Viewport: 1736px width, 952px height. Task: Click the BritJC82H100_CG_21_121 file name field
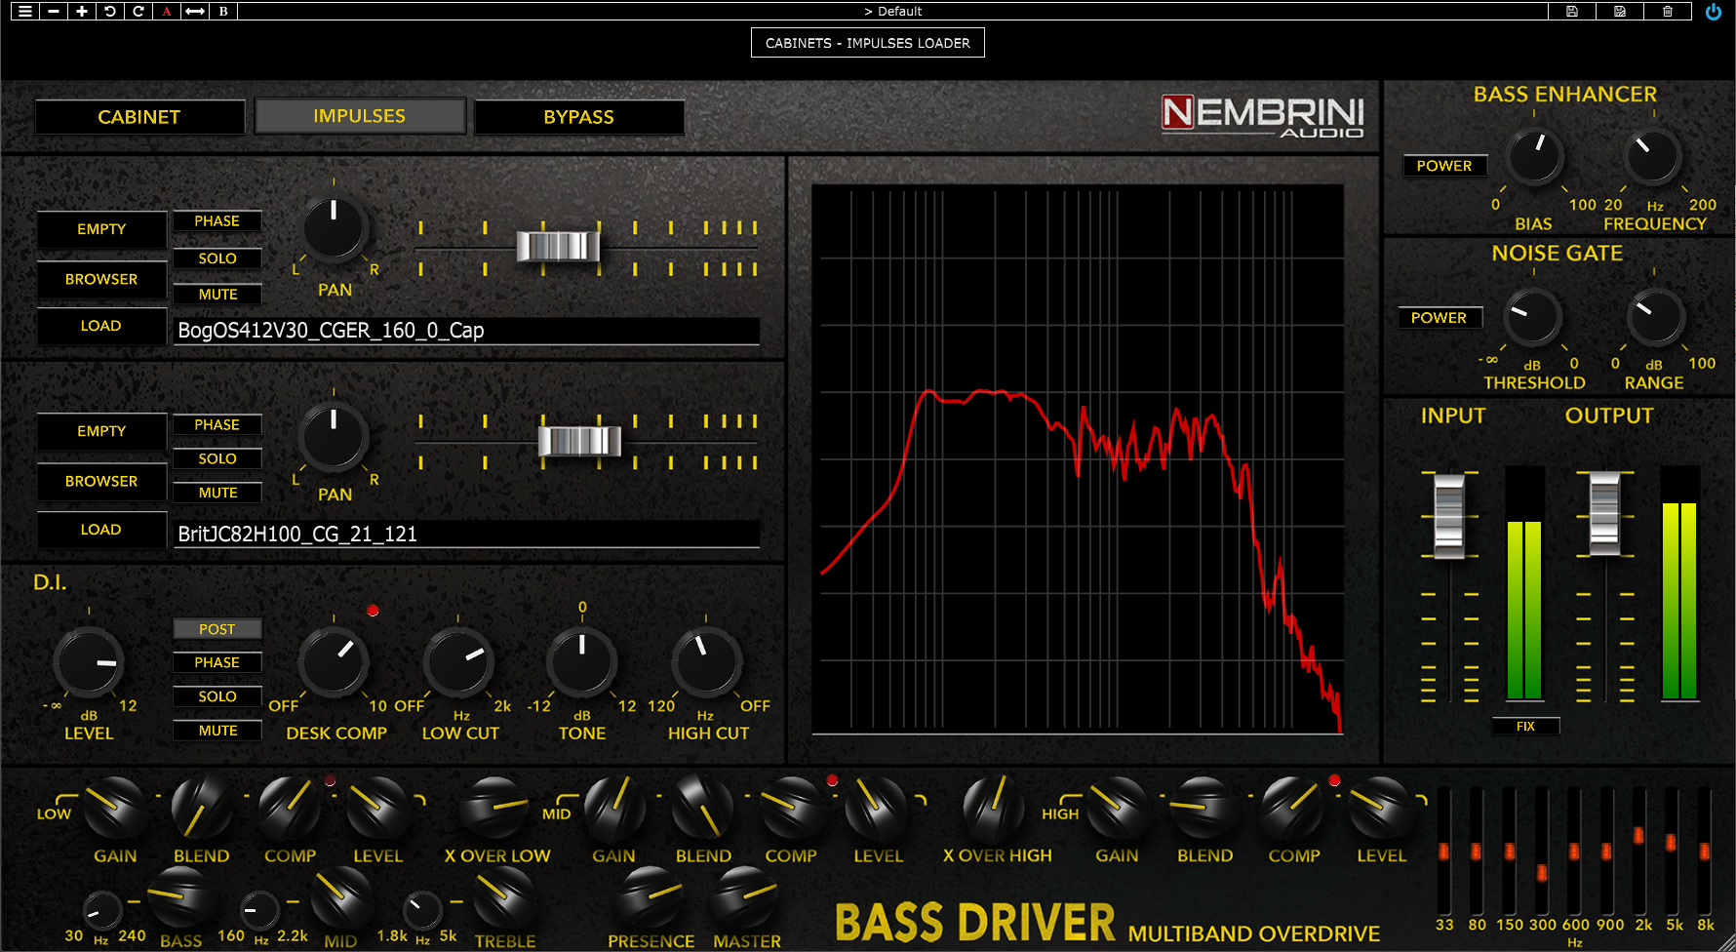[466, 535]
